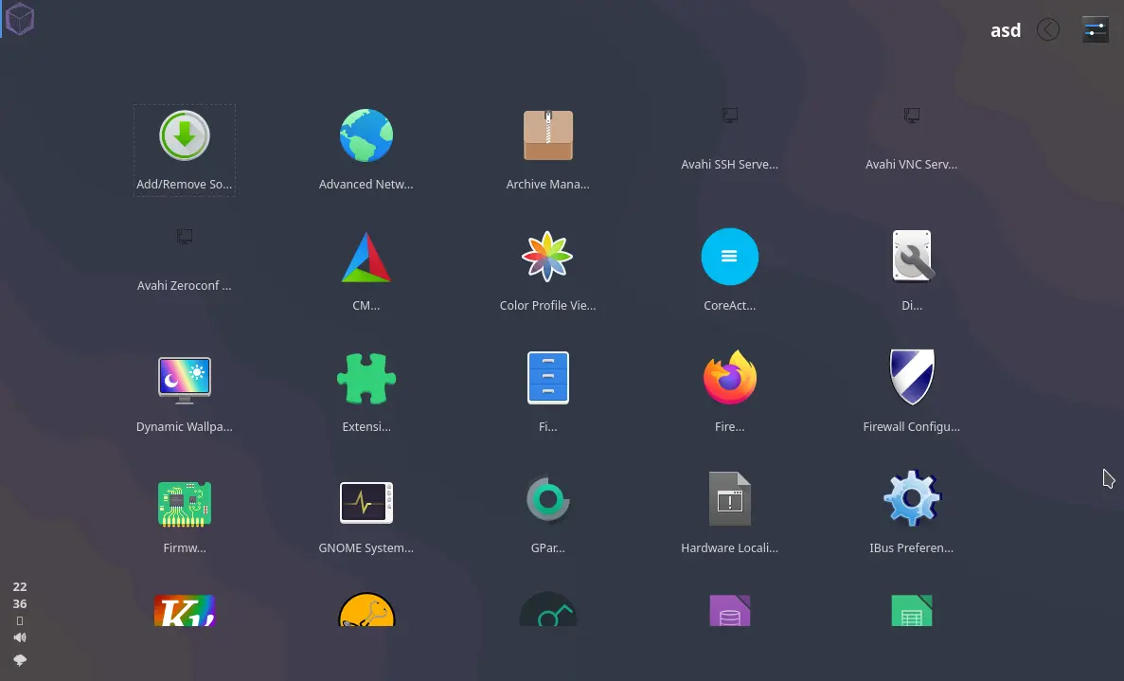Mute audio via speaker icon bottom-left
1124x681 pixels.
pyautogui.click(x=19, y=637)
